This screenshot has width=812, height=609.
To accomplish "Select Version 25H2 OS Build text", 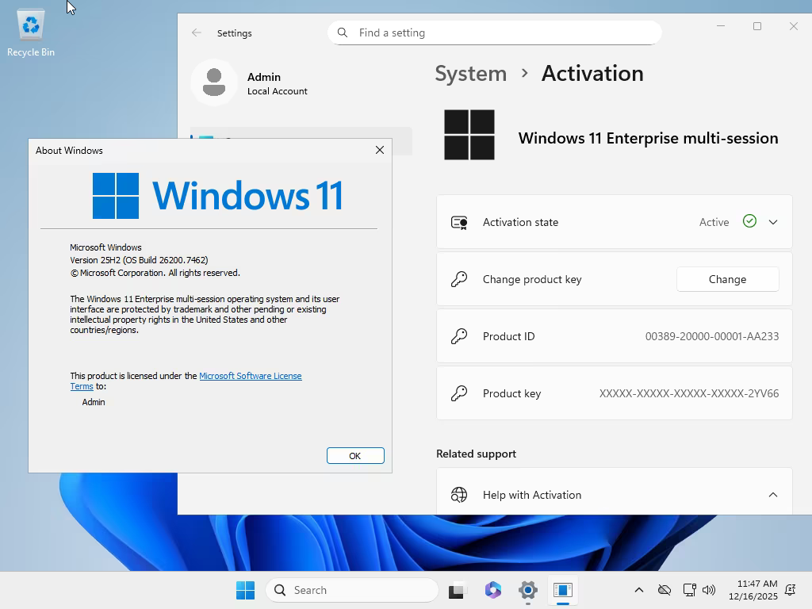I will (x=139, y=260).
